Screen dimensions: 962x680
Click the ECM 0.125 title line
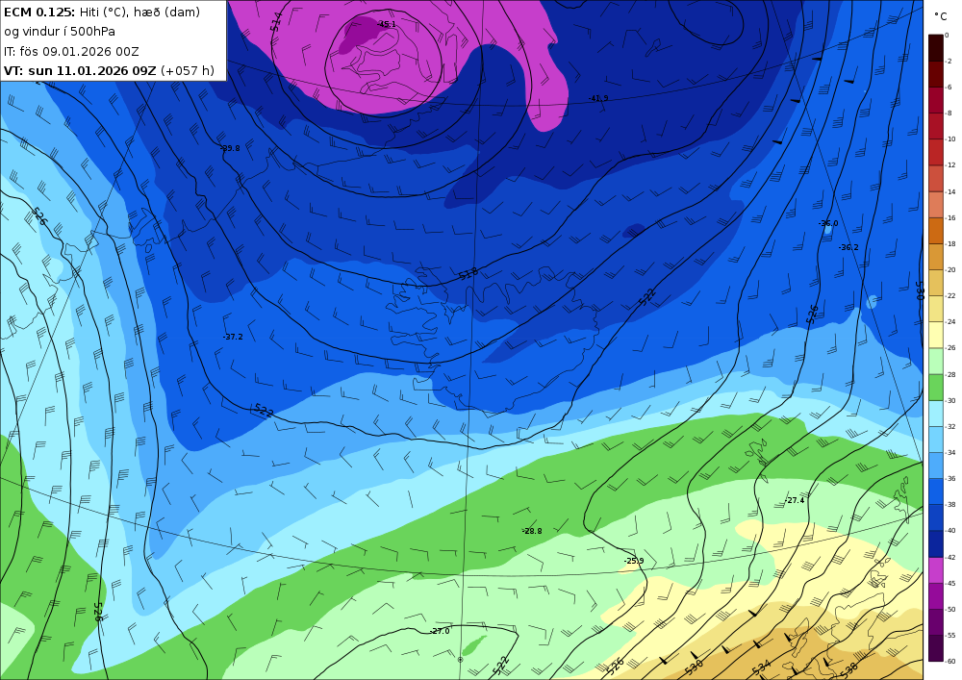click(x=102, y=13)
